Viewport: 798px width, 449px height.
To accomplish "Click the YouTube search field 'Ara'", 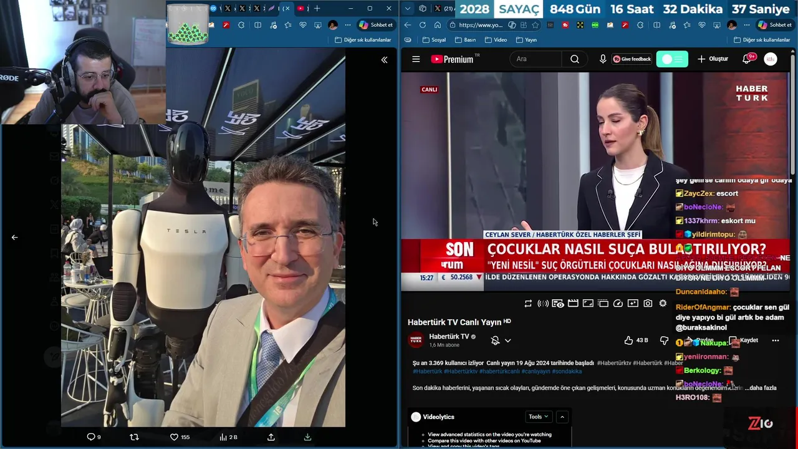I will [x=536, y=59].
